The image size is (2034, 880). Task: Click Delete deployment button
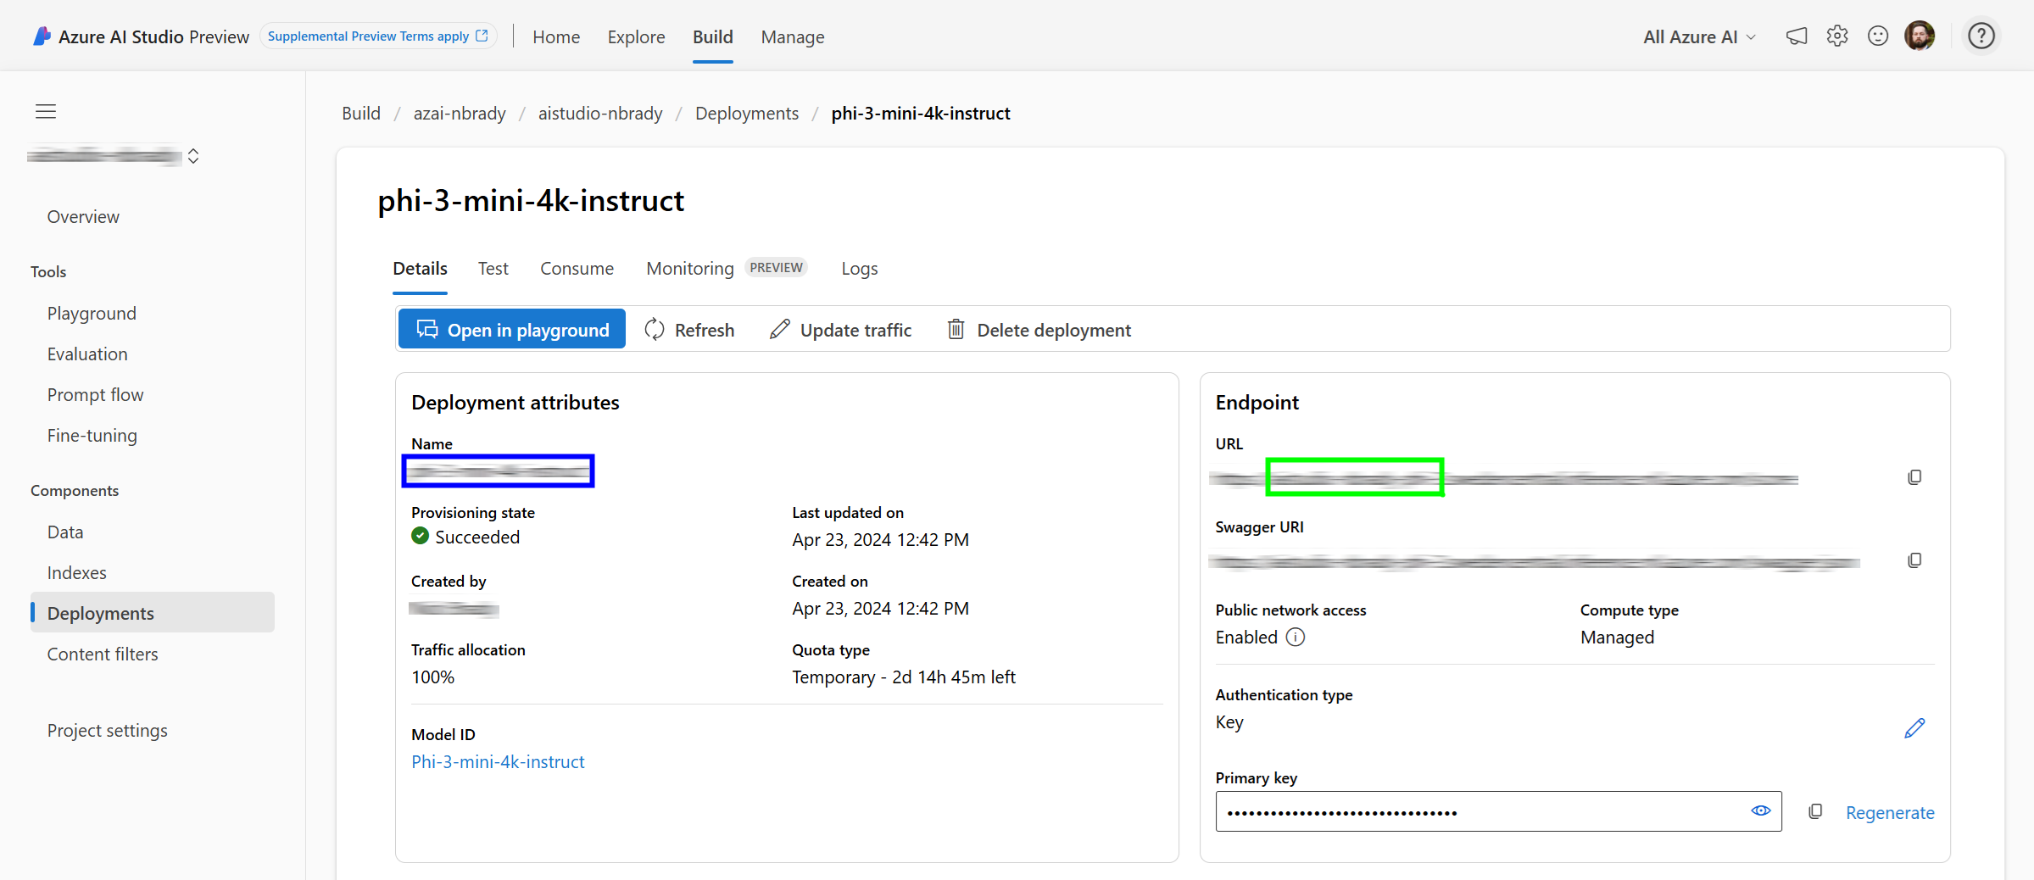coord(1039,329)
